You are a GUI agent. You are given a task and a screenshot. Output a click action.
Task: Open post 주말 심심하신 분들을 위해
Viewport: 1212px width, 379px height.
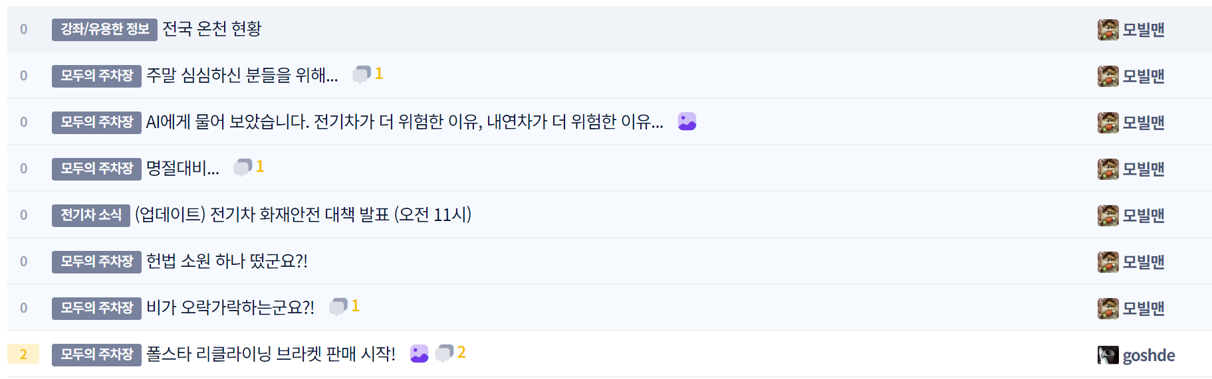(x=242, y=76)
